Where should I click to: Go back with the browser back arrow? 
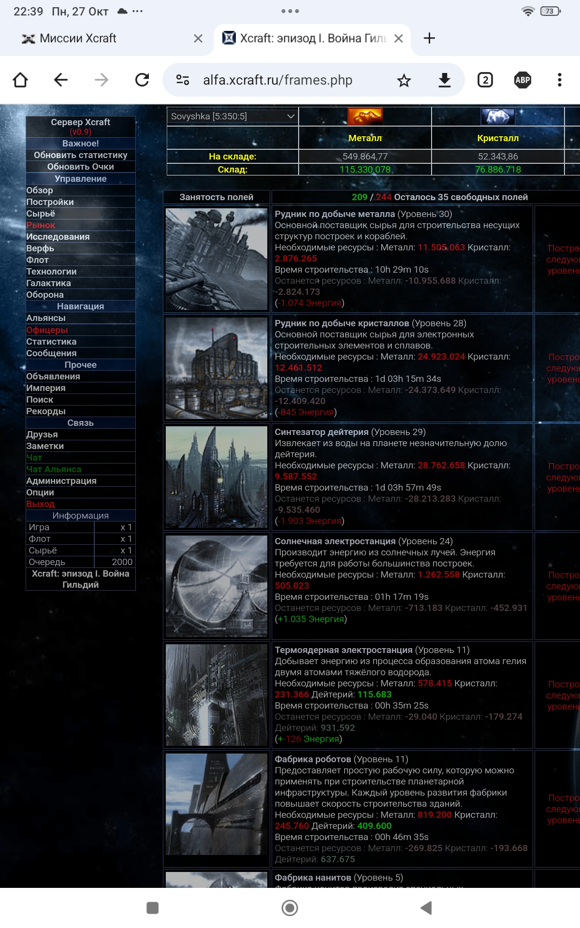click(61, 80)
